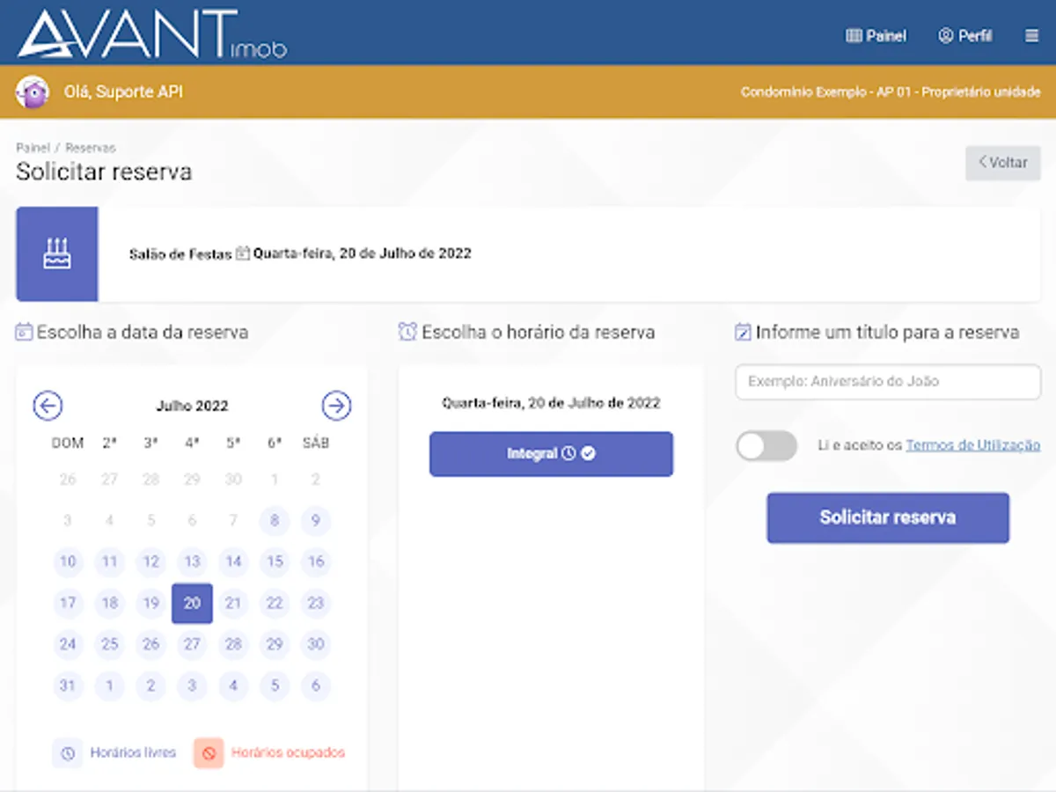Click Condomínio Exemplo - AP 01 unit text
The width and height of the screenshot is (1056, 792).
click(x=891, y=92)
